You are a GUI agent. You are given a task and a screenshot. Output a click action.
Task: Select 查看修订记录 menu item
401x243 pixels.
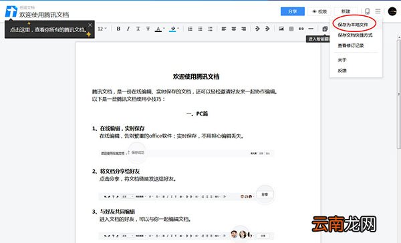351,45
